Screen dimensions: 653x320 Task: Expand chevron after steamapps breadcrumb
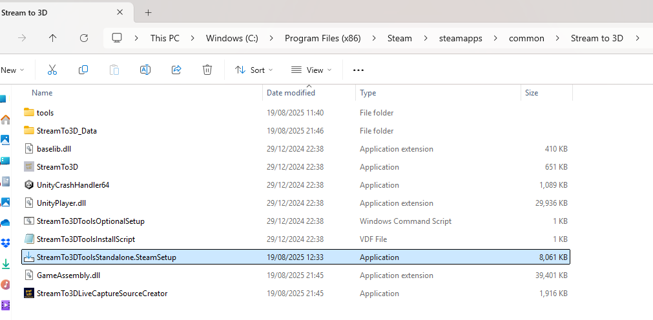coord(495,38)
